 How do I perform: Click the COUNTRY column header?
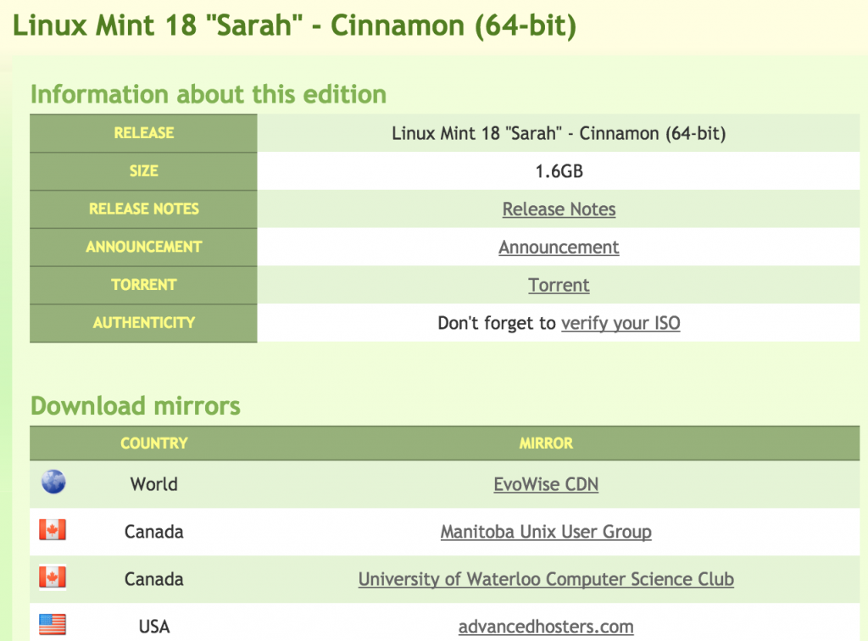154,443
